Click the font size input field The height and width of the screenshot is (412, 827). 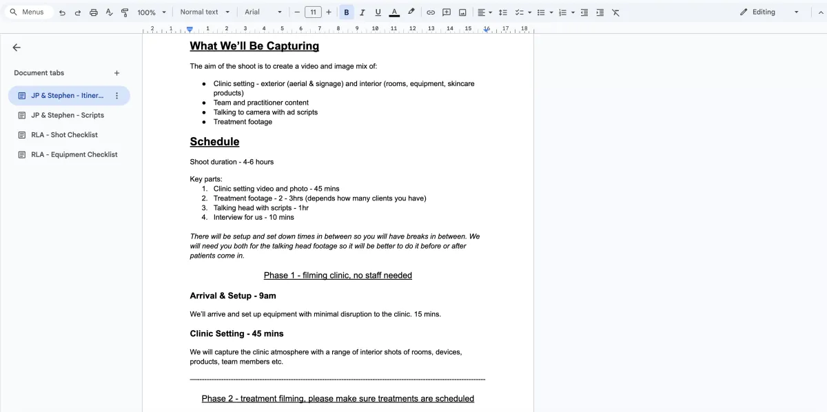313,12
